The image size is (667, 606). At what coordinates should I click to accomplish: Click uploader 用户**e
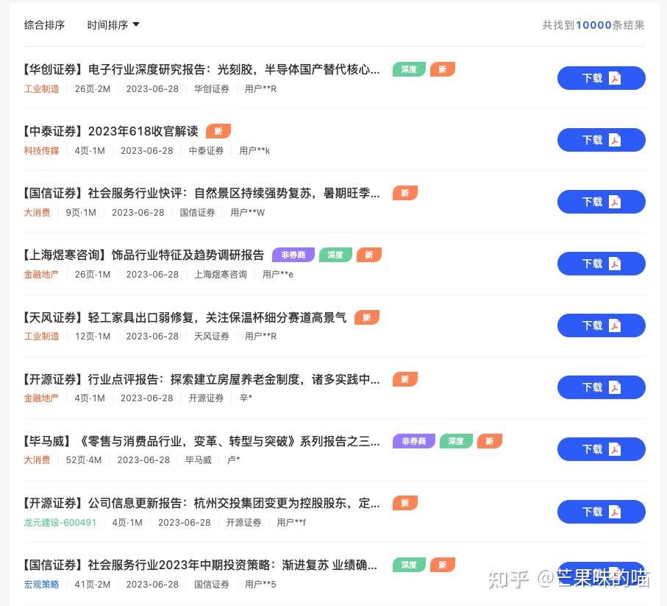[278, 274]
